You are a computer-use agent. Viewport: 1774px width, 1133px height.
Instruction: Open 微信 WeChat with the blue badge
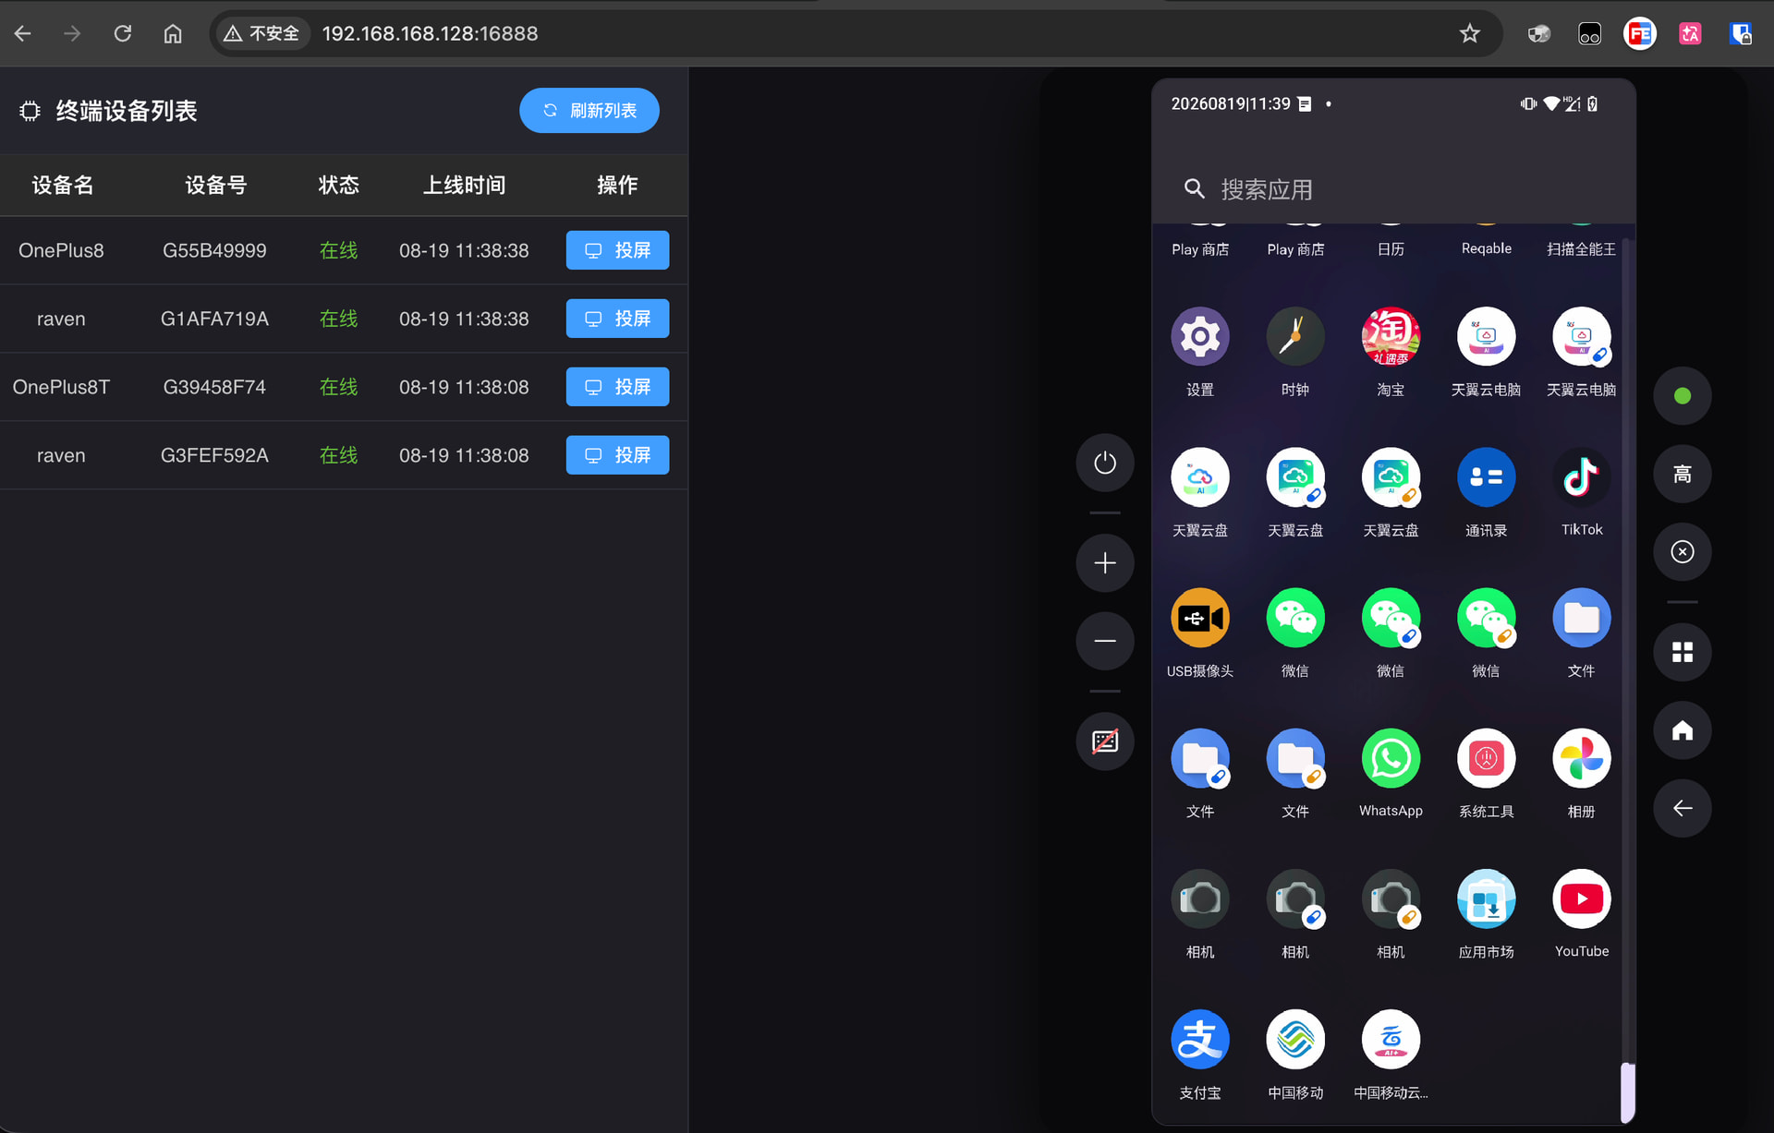tap(1391, 618)
